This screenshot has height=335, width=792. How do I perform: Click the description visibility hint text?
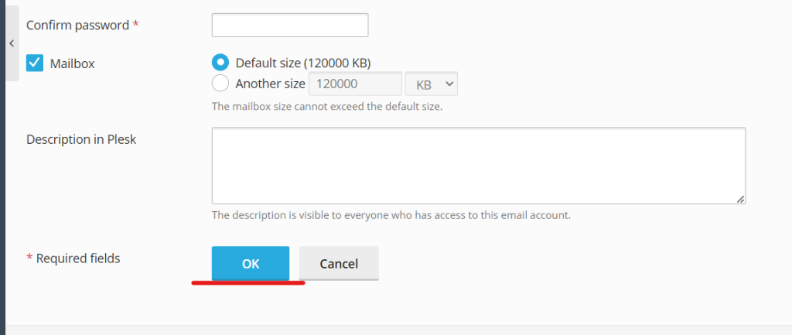(391, 215)
